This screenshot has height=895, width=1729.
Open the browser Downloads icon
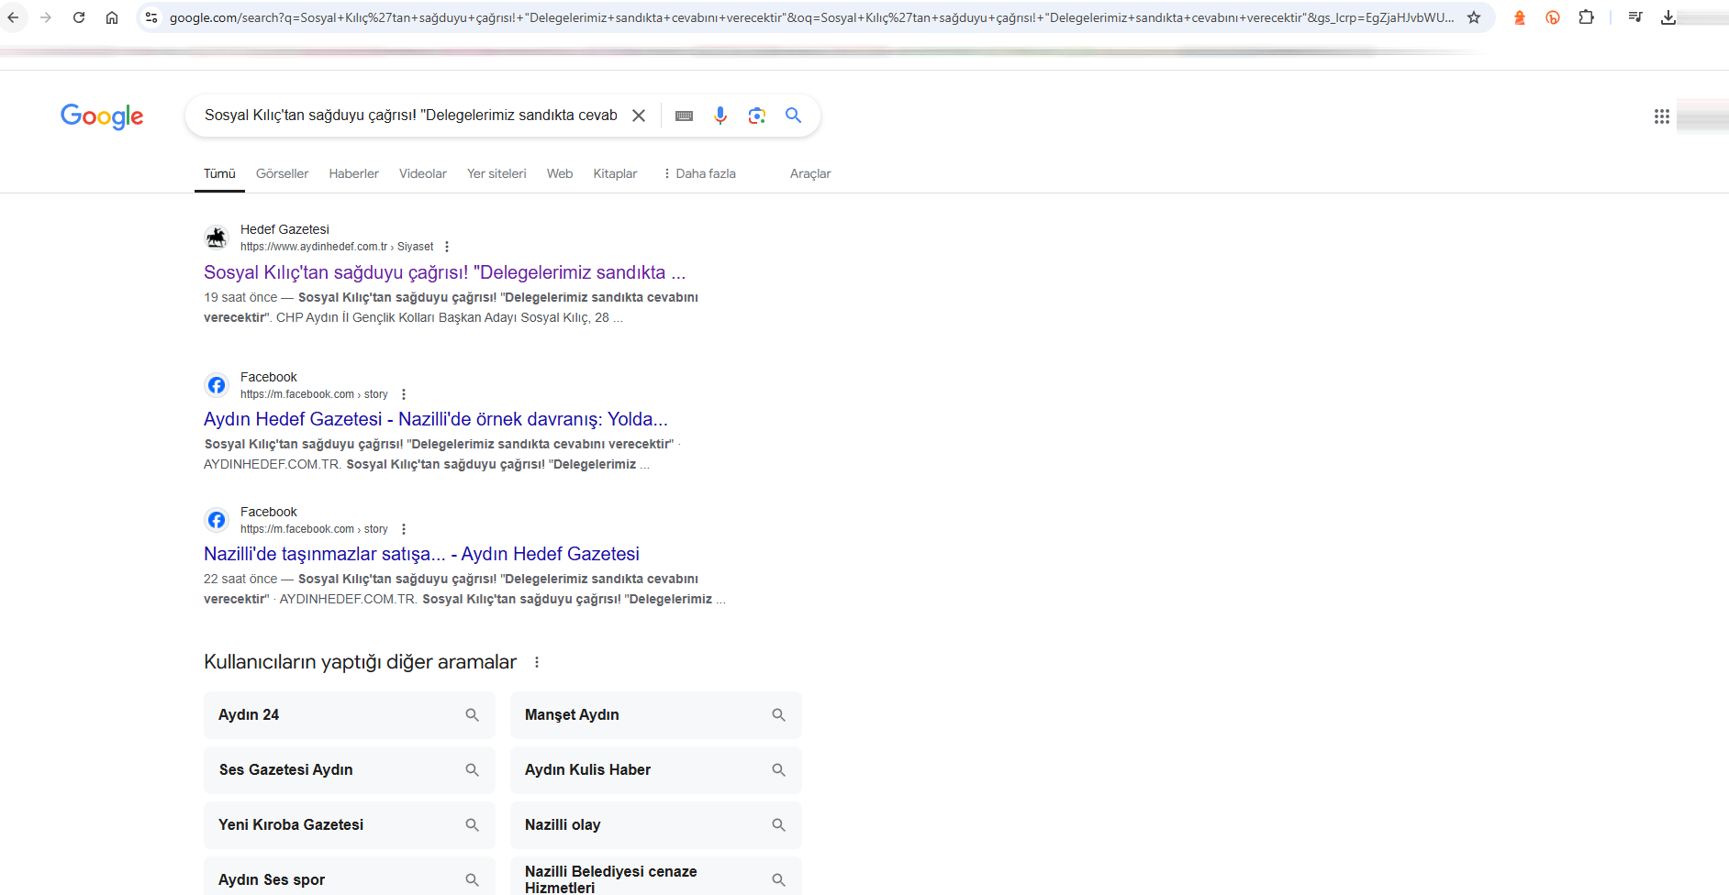[1668, 17]
